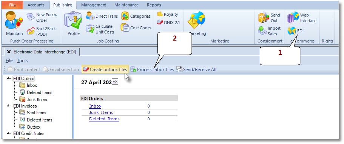Switch to the Accounts tab
Screen dimensions: 344x144
[36, 5]
